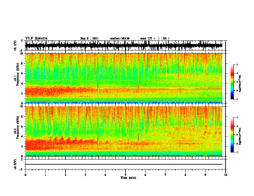Click the flat ch.3 voltage trace line
This screenshot has height=196, width=254.
[x=123, y=164]
